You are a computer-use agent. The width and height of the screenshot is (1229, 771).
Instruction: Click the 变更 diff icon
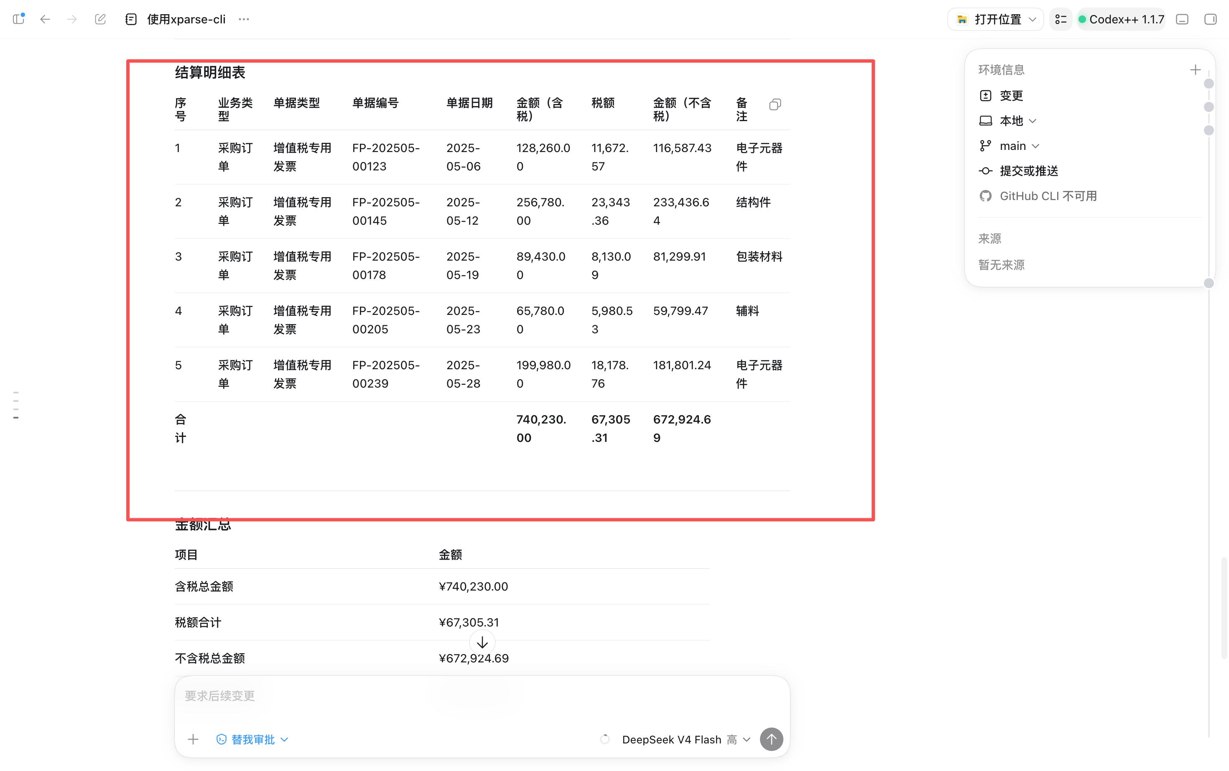pos(986,95)
